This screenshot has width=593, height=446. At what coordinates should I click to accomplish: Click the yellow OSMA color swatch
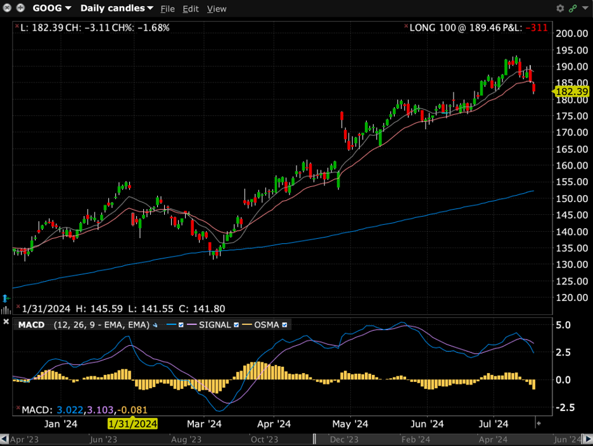coord(247,325)
